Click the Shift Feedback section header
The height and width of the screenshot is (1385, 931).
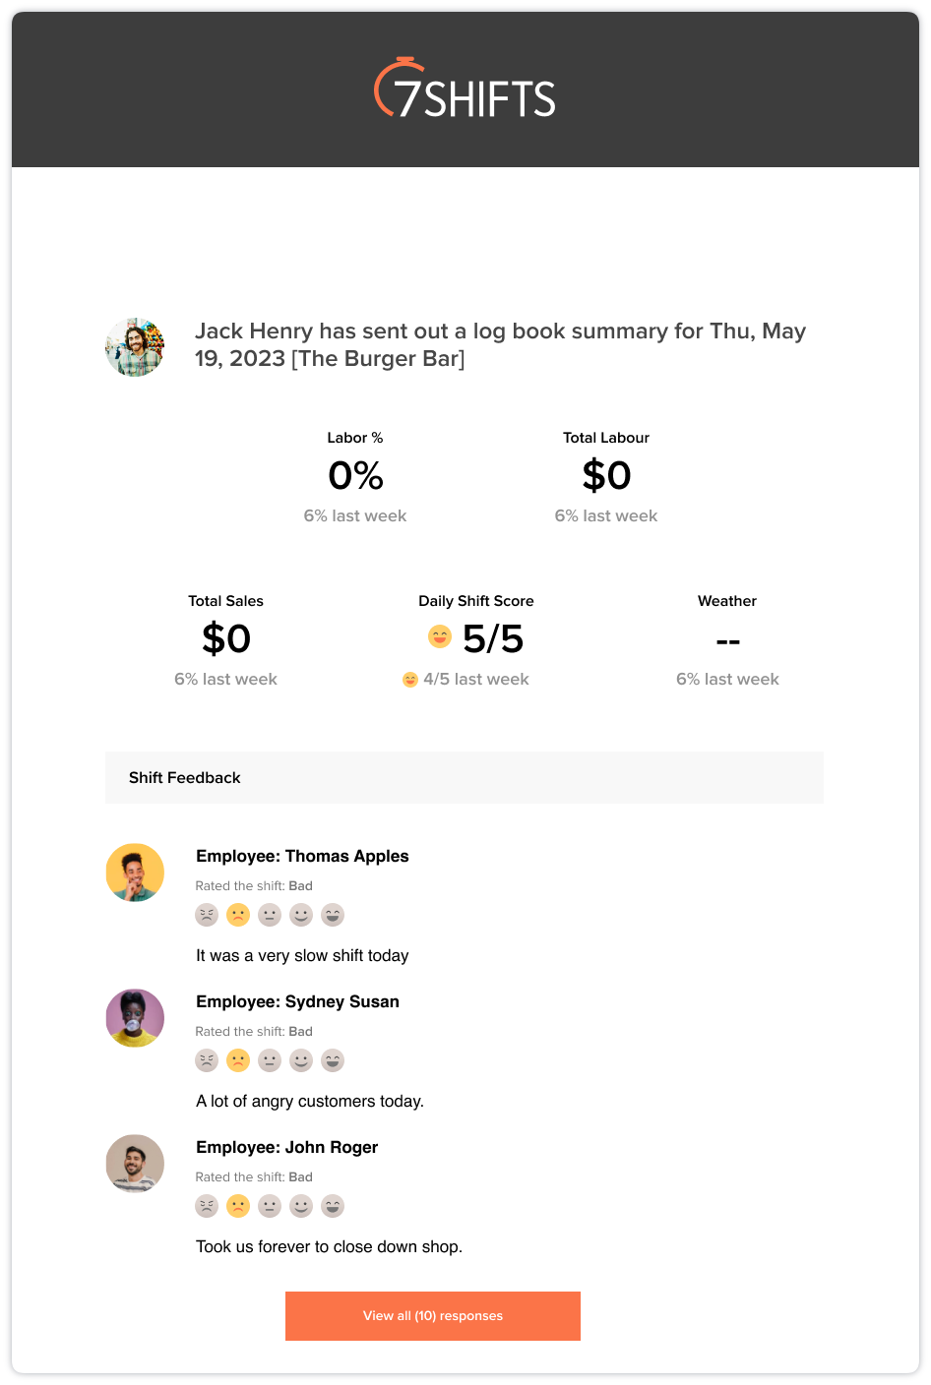pos(465,778)
